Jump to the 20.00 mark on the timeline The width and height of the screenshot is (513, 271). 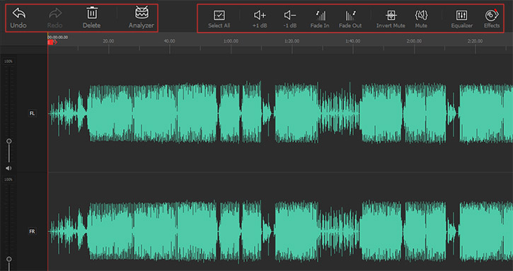pos(109,41)
